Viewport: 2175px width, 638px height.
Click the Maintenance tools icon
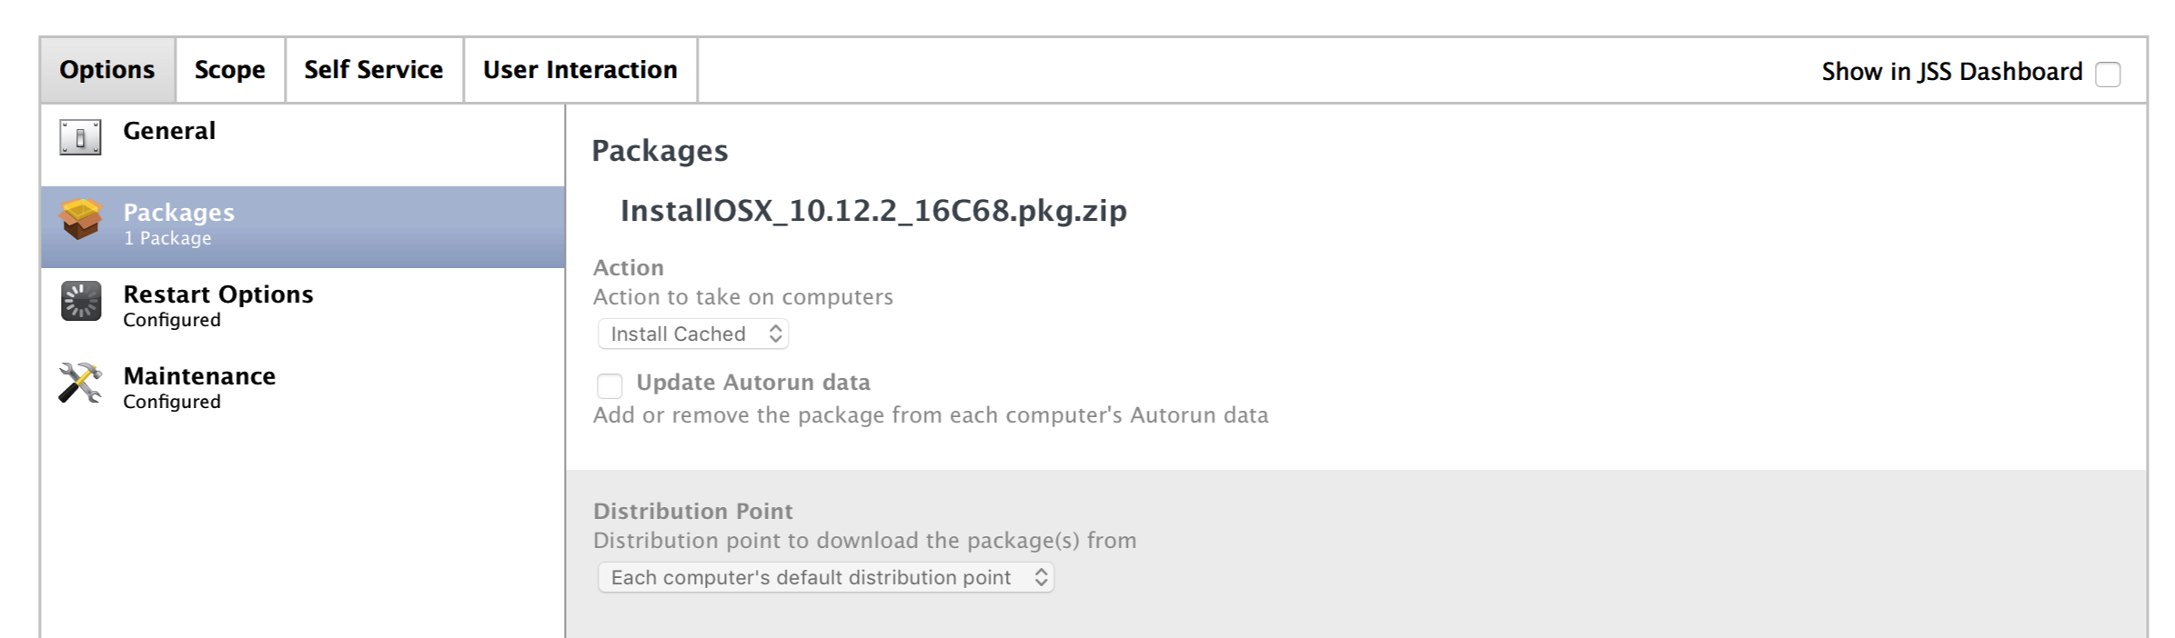[x=80, y=383]
